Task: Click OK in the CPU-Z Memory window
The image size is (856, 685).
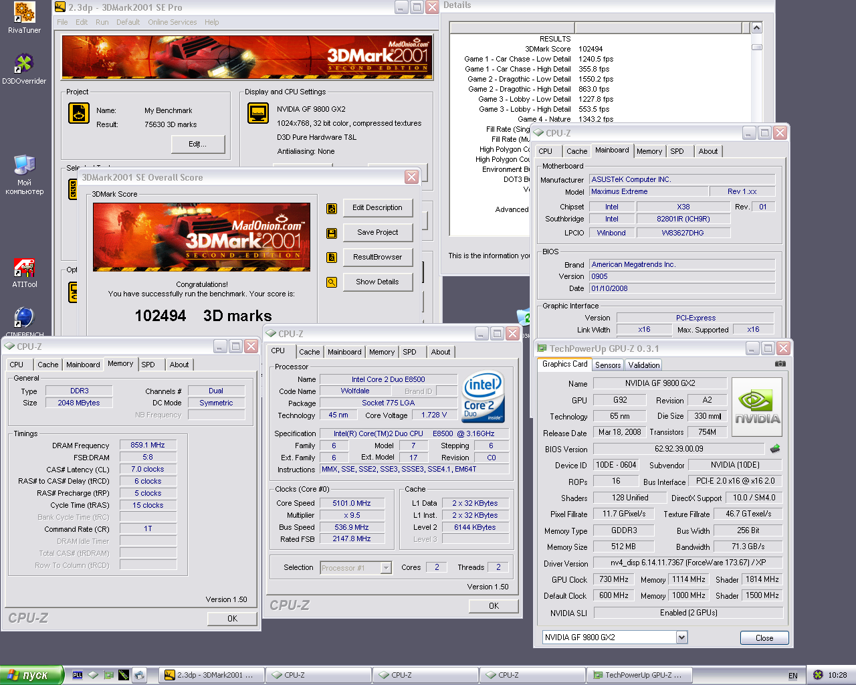Action: 232,619
